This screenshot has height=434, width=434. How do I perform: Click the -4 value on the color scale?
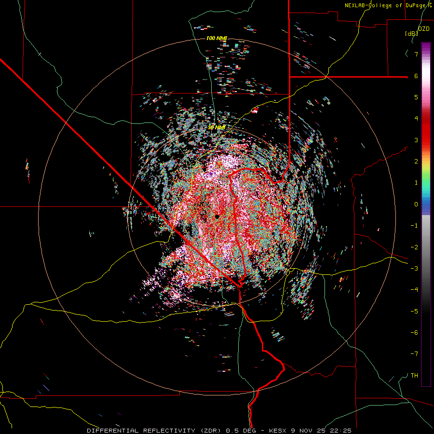click(414, 290)
